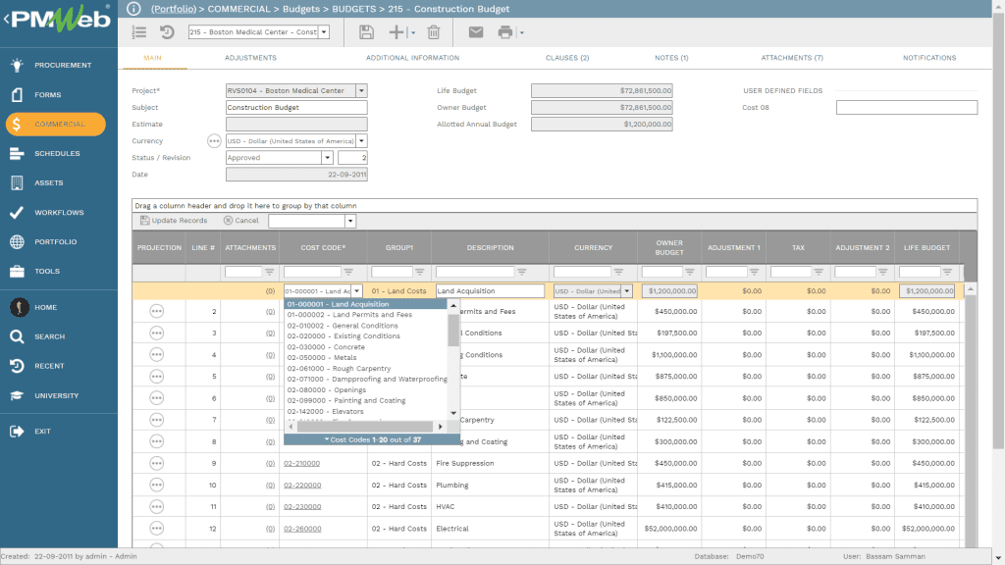Screen dimensions: 1005x565
Task: Click the Cancel button above the grid
Action: coord(241,221)
